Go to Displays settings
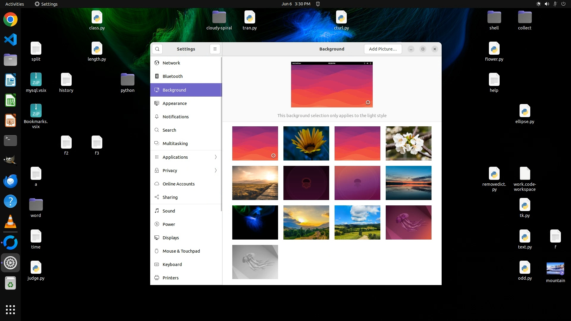Screen dimensions: 571x321 tap(171, 238)
